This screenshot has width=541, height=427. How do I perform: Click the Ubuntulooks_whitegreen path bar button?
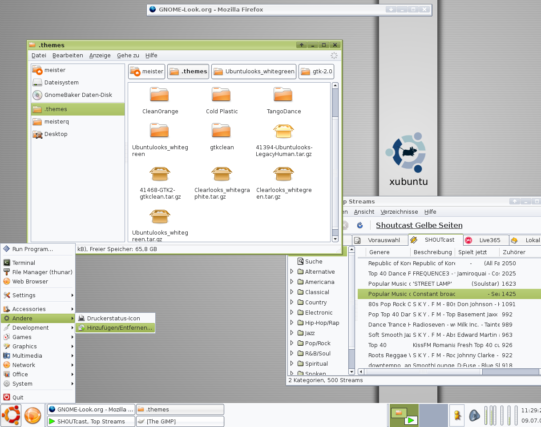pyautogui.click(x=254, y=72)
